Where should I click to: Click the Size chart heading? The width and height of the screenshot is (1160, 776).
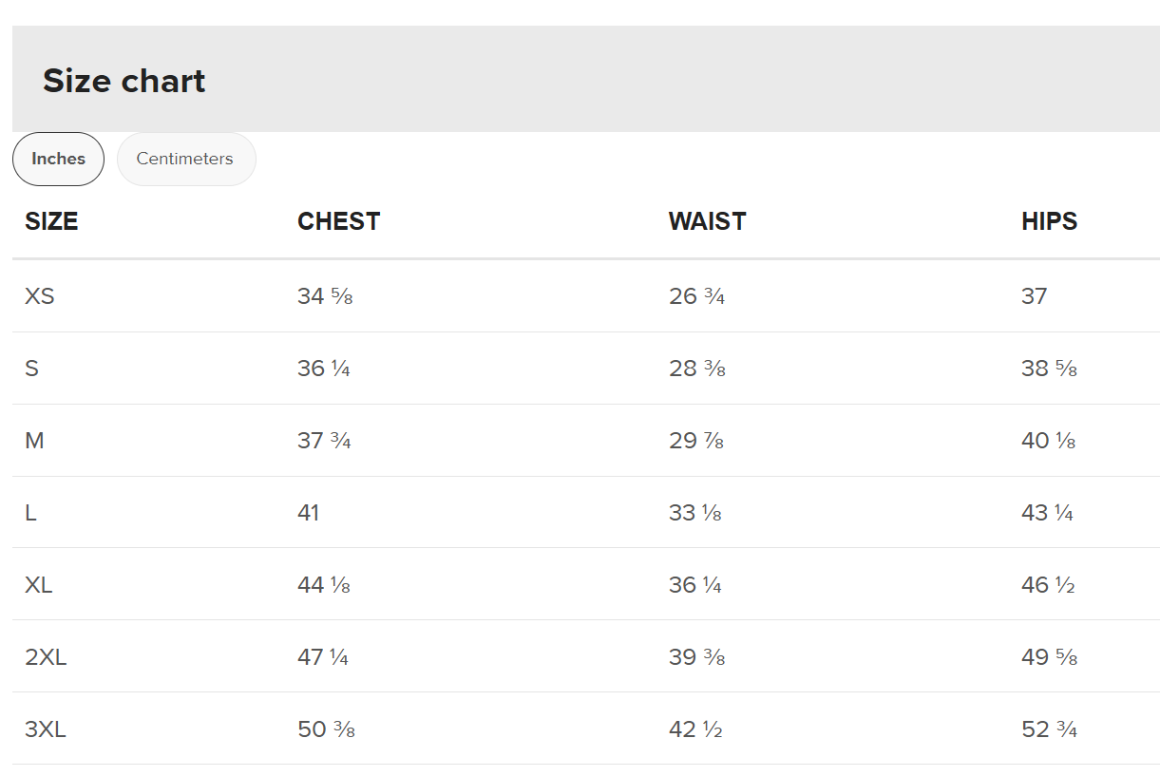[124, 81]
